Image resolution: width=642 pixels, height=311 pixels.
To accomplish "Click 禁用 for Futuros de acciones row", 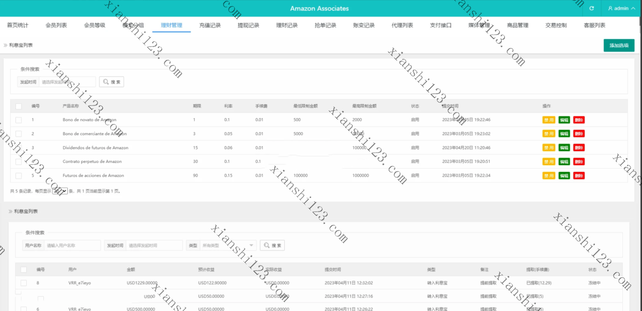I will tap(549, 176).
